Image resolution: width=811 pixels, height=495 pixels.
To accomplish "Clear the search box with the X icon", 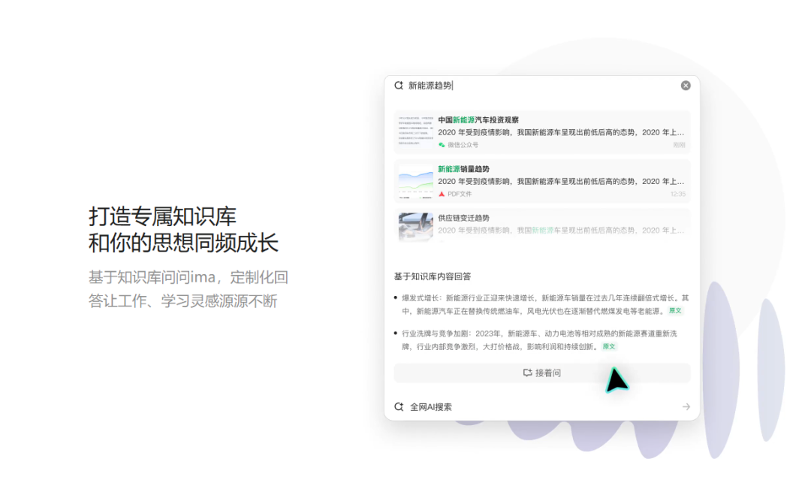I will pos(686,86).
